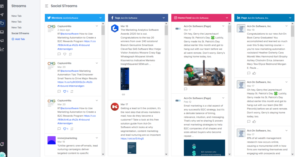Open chevron menu on '2 days ago' tweet
This screenshot has height=157, width=295.
(x=97, y=26)
